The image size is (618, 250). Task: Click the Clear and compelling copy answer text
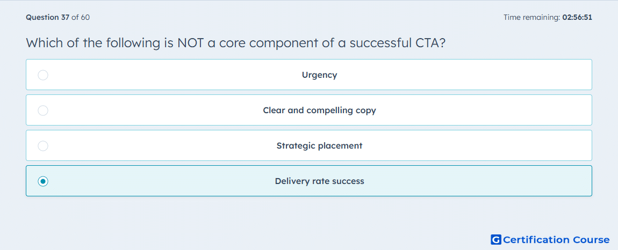[x=319, y=110]
